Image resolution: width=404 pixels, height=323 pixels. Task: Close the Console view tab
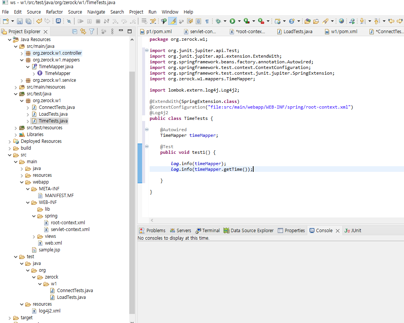click(337, 231)
